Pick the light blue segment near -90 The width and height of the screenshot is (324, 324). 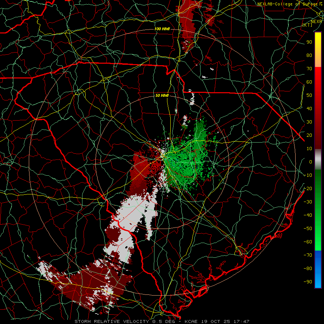(318, 280)
